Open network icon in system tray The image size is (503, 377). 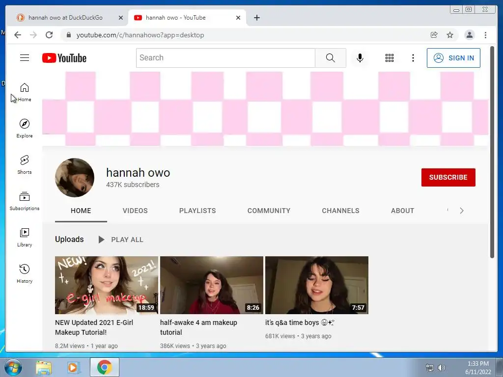429,368
